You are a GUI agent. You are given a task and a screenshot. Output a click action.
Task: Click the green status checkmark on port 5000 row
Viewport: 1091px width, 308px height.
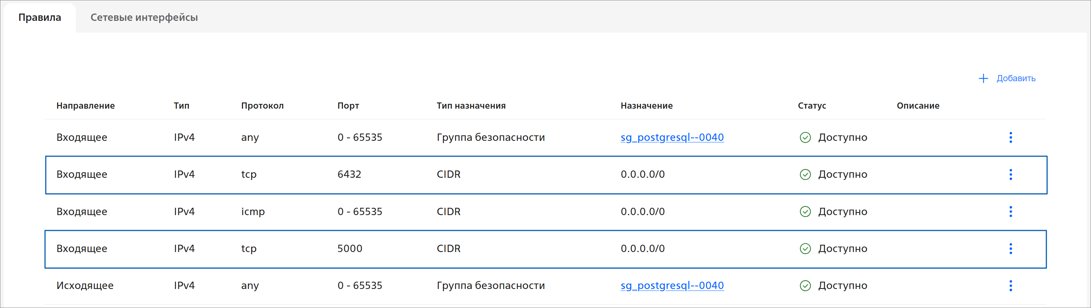click(x=805, y=249)
